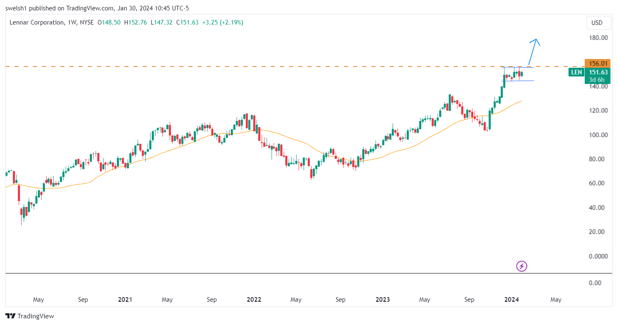Select the orange 156.01 price line label

click(x=598, y=64)
